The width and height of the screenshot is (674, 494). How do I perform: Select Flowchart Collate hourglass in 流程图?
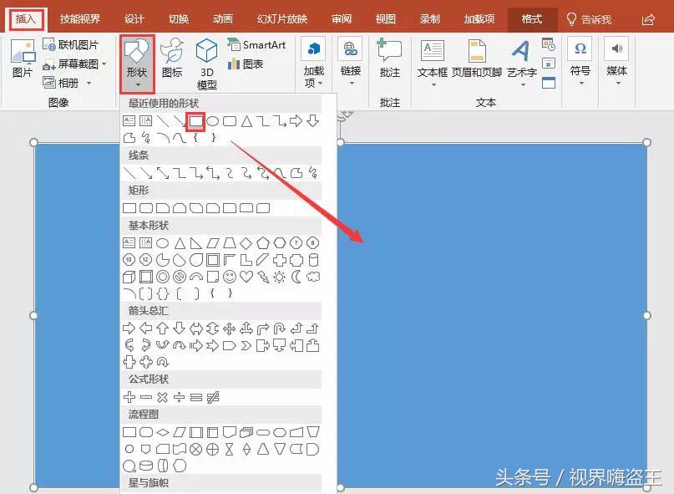(x=230, y=449)
